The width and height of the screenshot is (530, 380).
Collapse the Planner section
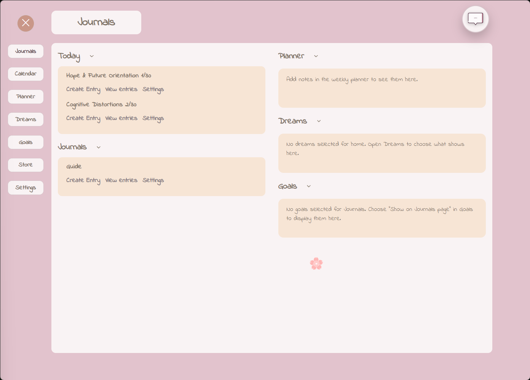316,56
